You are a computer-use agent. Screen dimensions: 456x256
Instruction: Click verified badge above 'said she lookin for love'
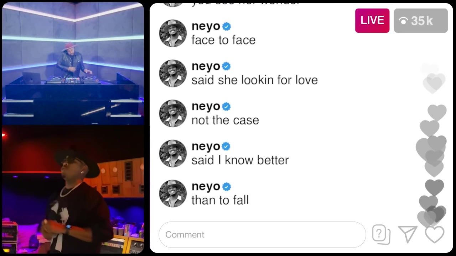tap(227, 66)
